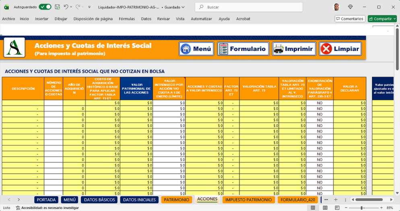Viewport: 400px width, 211px height.
Task: Switch to the DATOS INICIALES sheet tab
Action: pyautogui.click(x=139, y=200)
